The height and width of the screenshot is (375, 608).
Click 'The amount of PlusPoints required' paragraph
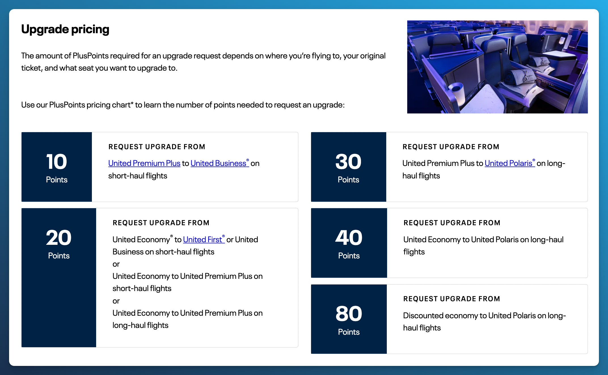(x=203, y=62)
